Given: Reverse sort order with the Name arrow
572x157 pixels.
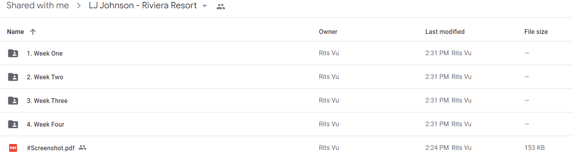Looking at the screenshot, I should point(33,32).
